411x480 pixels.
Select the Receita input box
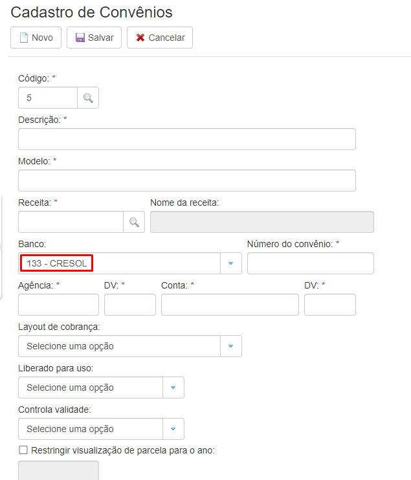71,222
